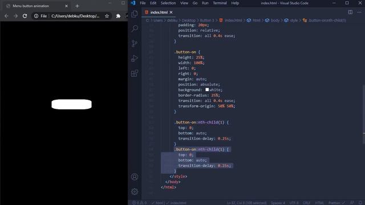Open the Run menu
Viewport: 365px width, 205px height.
pos(205,3)
